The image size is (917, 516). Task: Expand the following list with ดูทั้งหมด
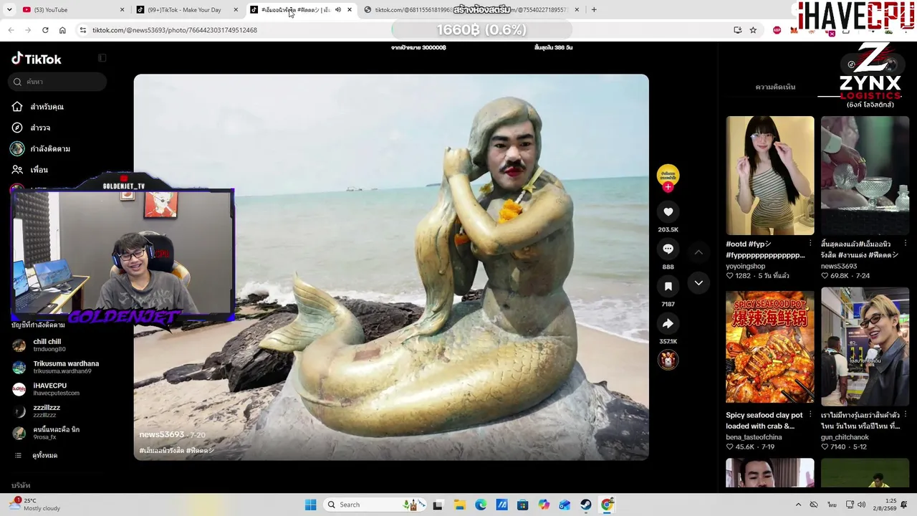(x=44, y=456)
